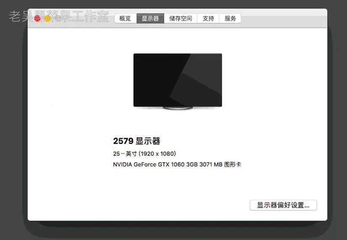This screenshot has height=240, width=347.
Task: Click the 2579 显示器 heading
Action: pyautogui.click(x=137, y=141)
